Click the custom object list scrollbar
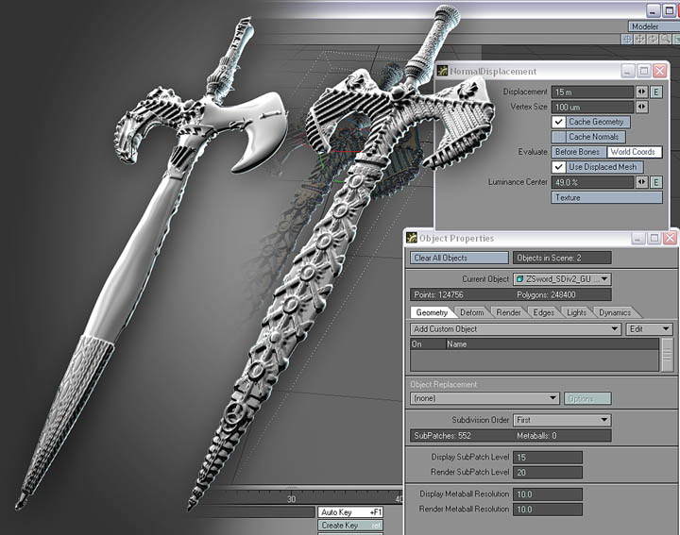680x535 pixels. (x=667, y=355)
